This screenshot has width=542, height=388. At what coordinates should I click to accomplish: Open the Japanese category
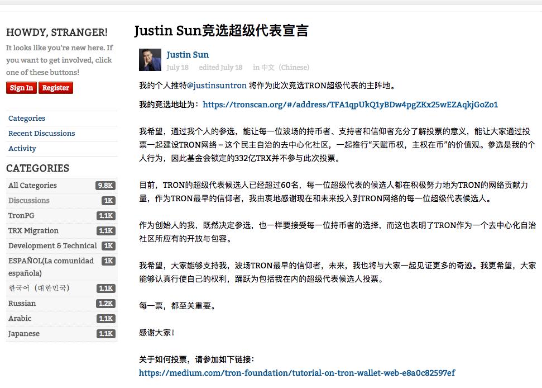(x=24, y=334)
